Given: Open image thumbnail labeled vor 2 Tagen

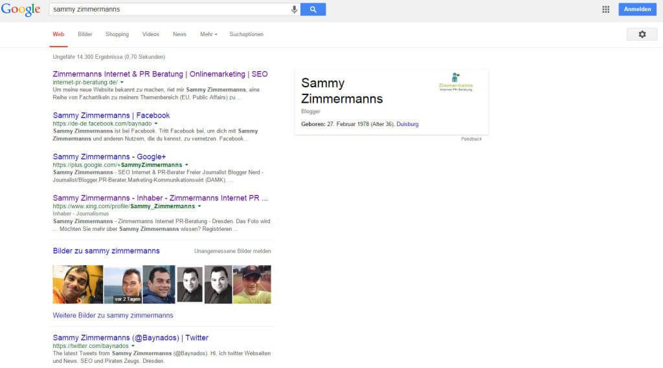Looking at the screenshot, I should coord(123,285).
